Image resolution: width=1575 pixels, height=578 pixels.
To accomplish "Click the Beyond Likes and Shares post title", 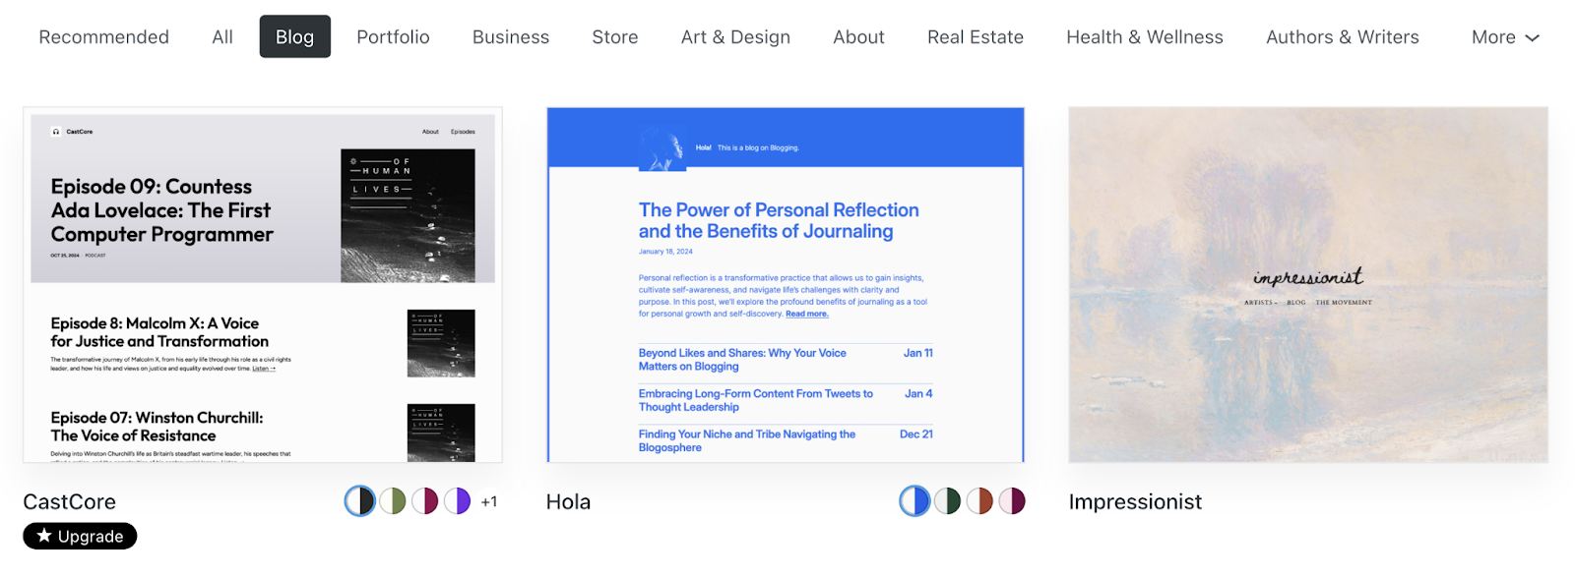I will (742, 360).
